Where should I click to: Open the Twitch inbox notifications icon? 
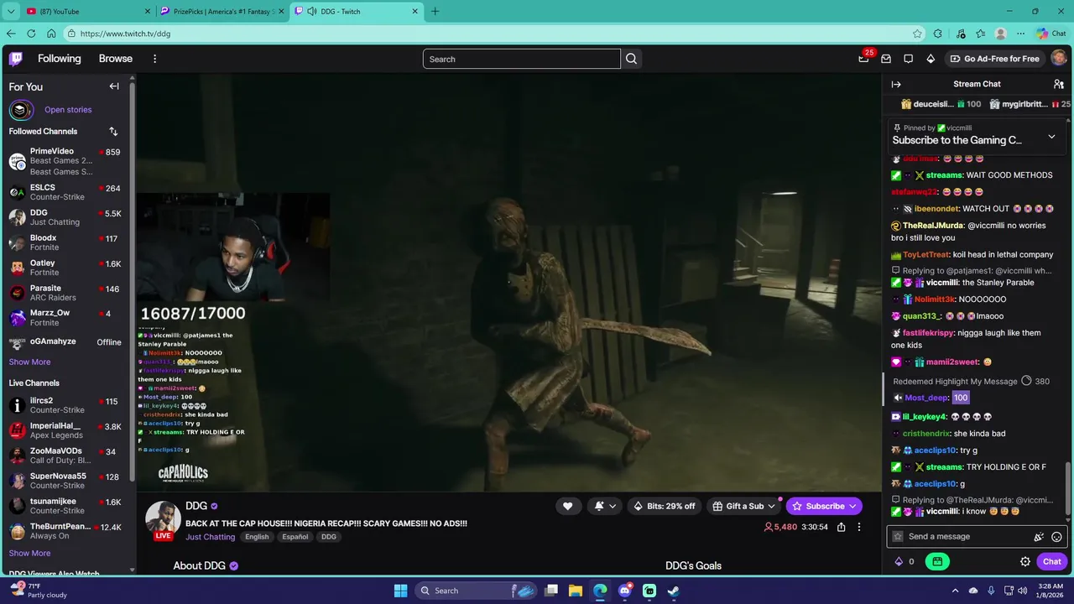coord(885,59)
